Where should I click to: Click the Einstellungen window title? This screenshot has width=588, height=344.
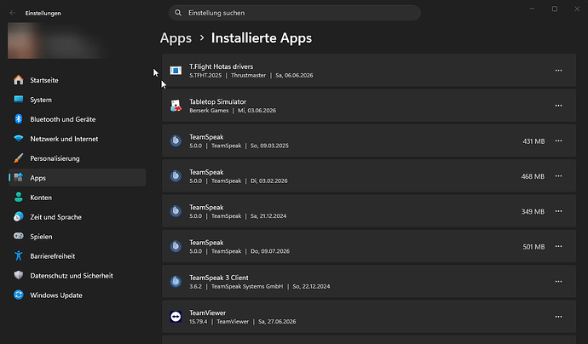[x=43, y=13]
